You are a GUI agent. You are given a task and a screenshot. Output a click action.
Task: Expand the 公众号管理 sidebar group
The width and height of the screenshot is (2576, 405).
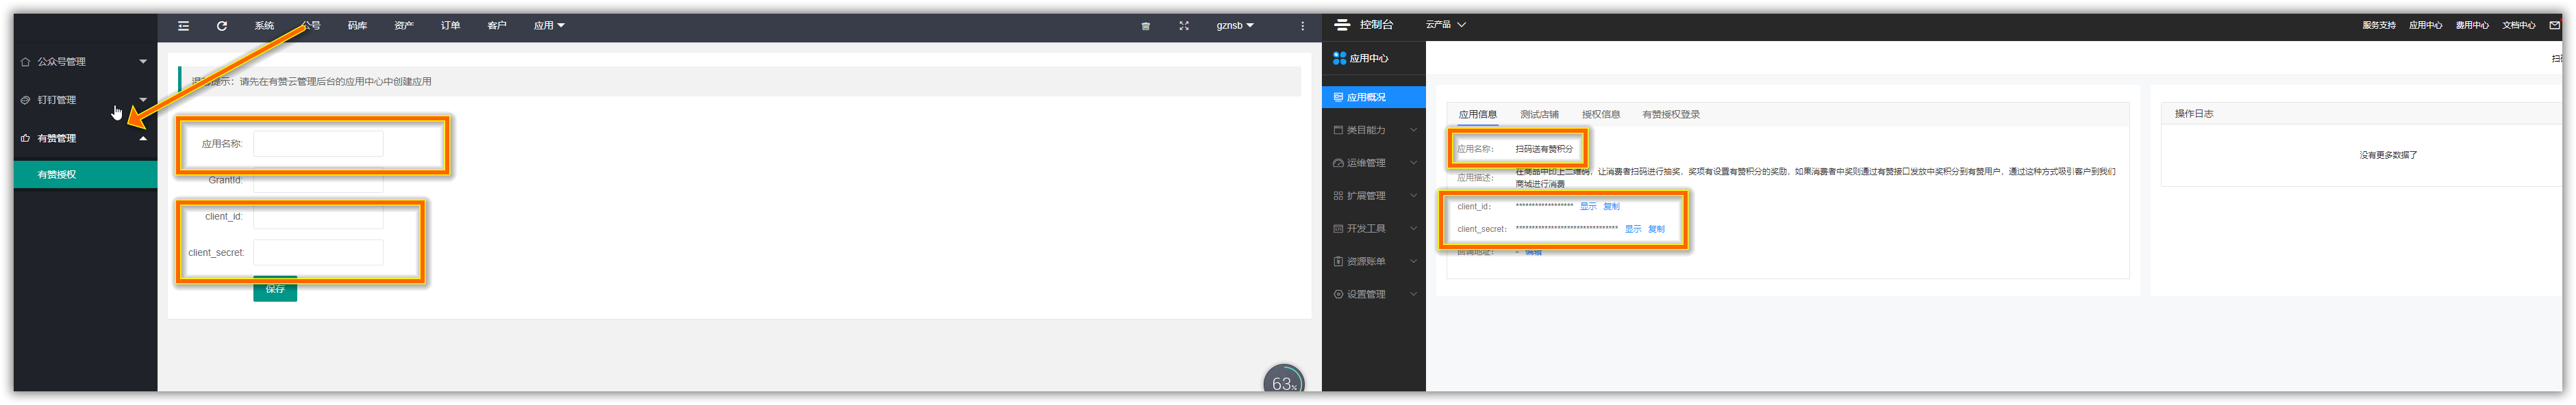pos(143,62)
